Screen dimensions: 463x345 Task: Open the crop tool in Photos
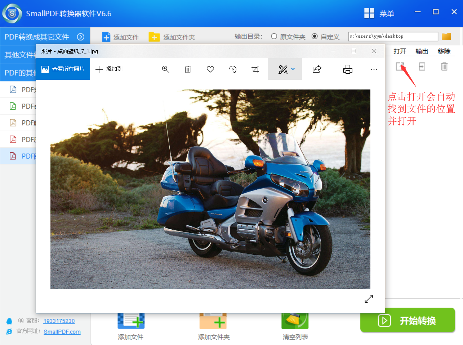(255, 69)
